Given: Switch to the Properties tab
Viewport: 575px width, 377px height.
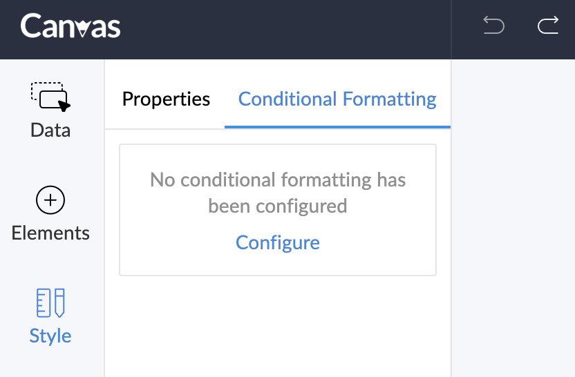Looking at the screenshot, I should (166, 99).
